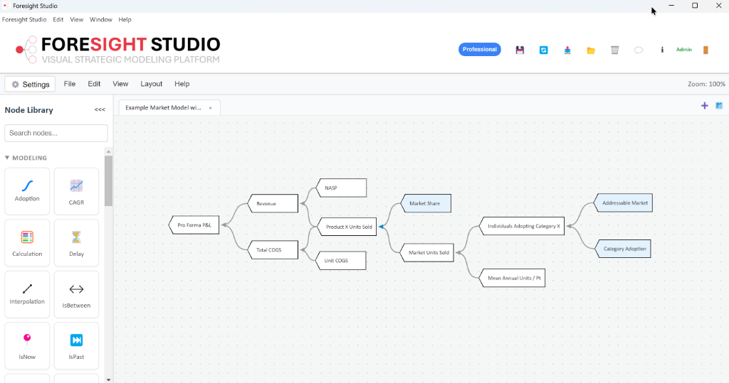
Task: Select the Calculation node type
Action: [x=27, y=243]
